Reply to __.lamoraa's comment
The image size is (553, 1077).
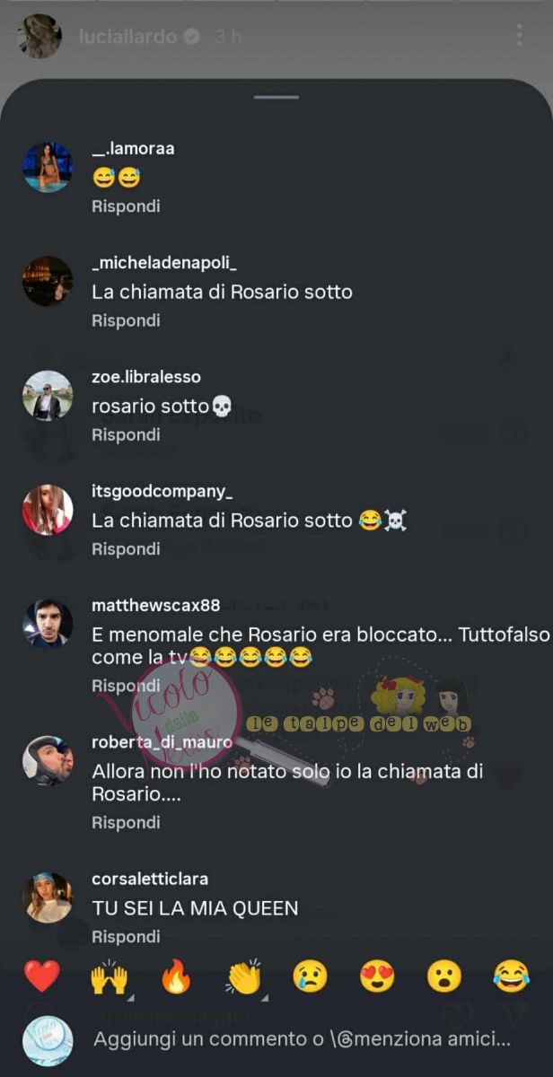(x=126, y=206)
